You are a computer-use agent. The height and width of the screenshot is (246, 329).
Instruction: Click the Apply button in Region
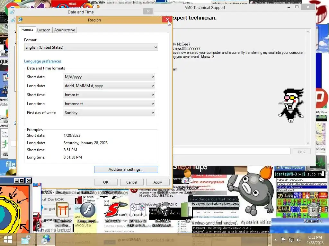[157, 182]
